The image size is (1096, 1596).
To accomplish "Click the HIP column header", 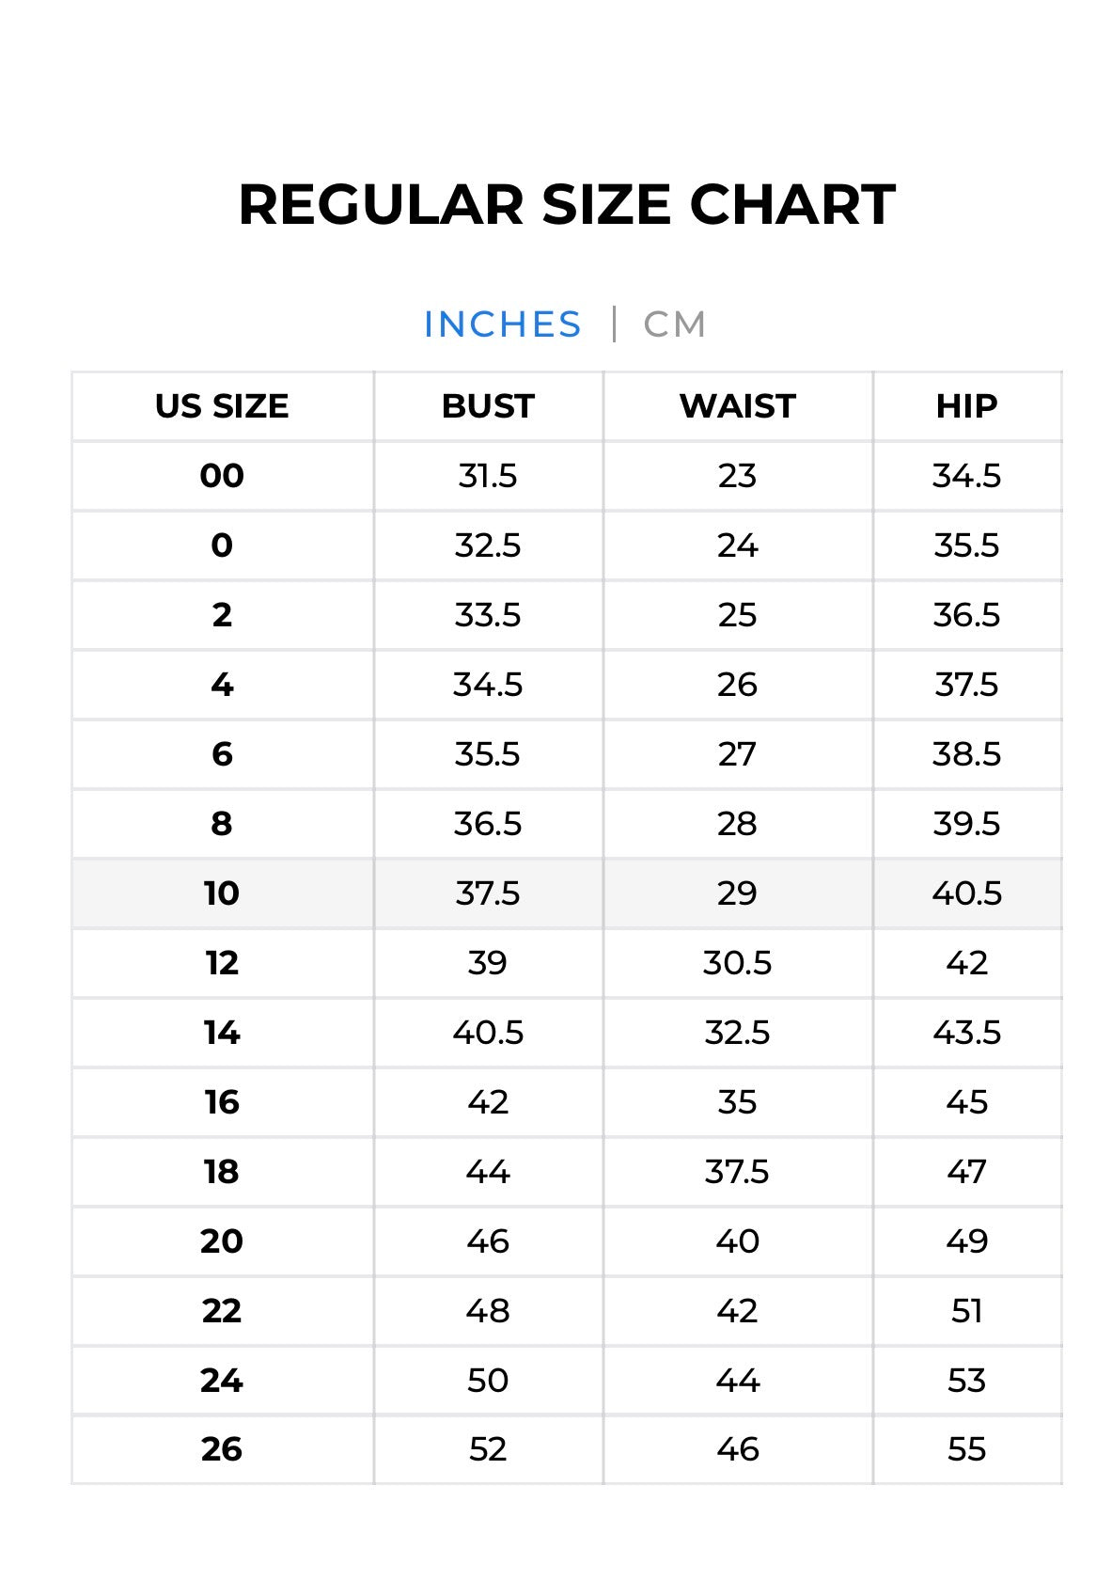I will [966, 406].
